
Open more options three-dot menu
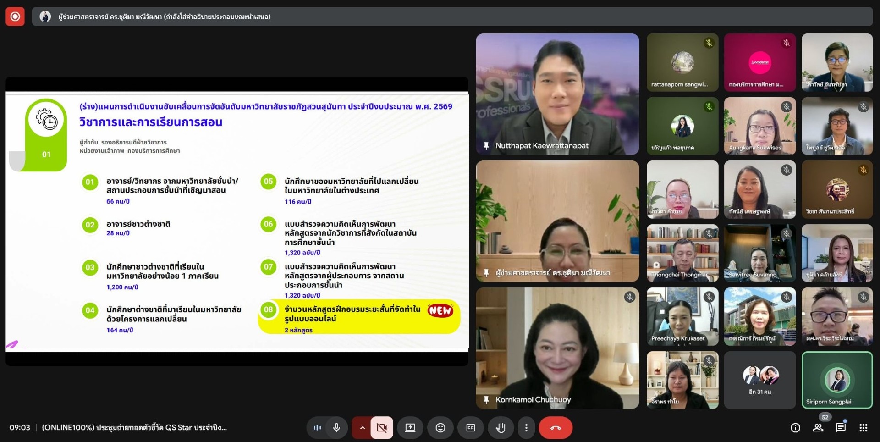click(x=526, y=428)
